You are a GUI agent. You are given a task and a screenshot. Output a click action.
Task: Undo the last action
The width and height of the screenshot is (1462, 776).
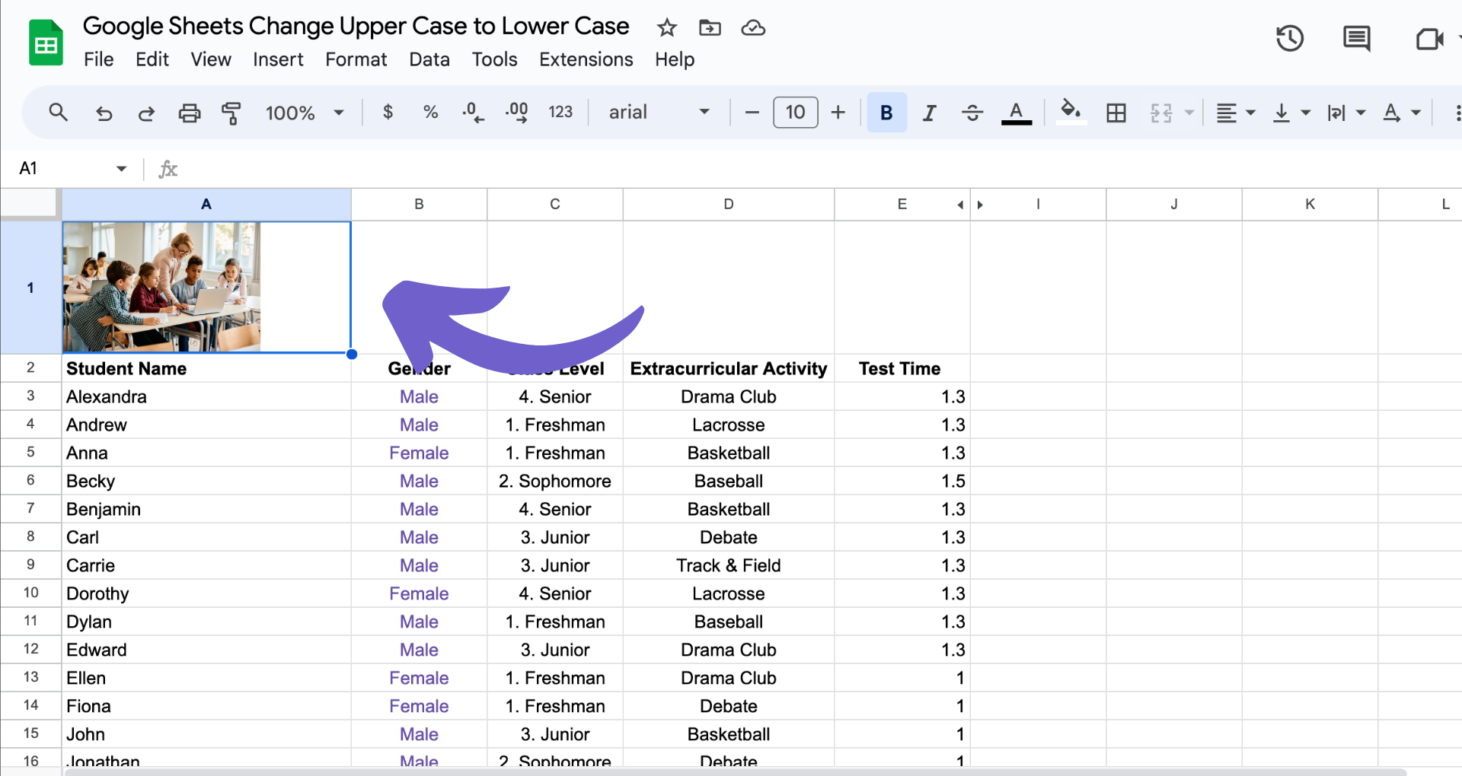(x=104, y=113)
